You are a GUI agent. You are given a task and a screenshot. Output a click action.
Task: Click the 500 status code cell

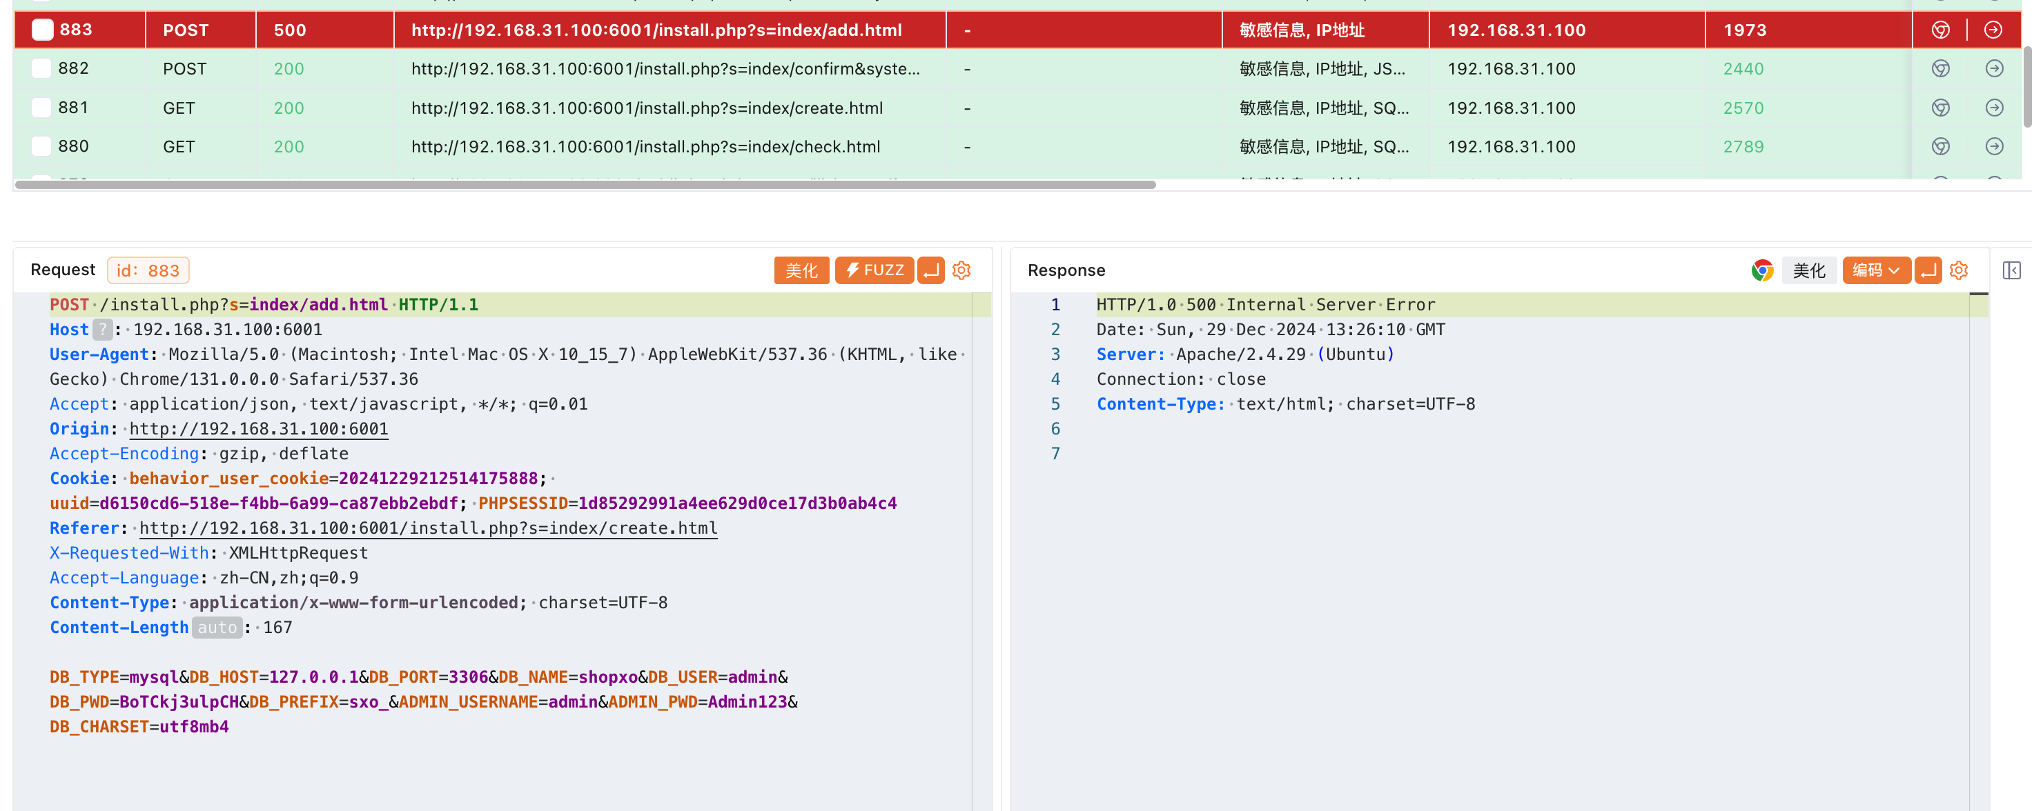tap(324, 30)
